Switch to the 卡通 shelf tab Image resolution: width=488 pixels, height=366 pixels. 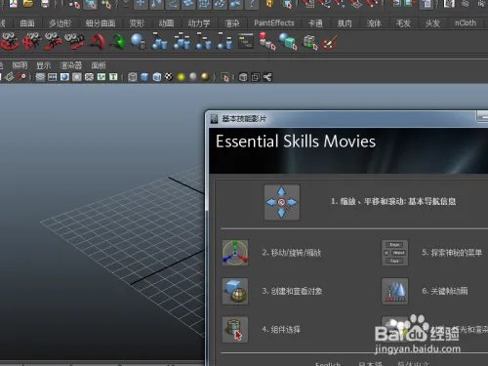[x=315, y=23]
